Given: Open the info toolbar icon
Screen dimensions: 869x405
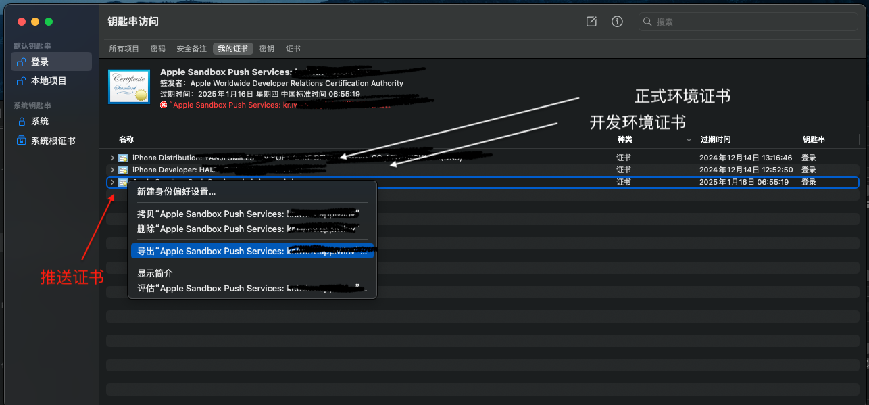Looking at the screenshot, I should [617, 22].
